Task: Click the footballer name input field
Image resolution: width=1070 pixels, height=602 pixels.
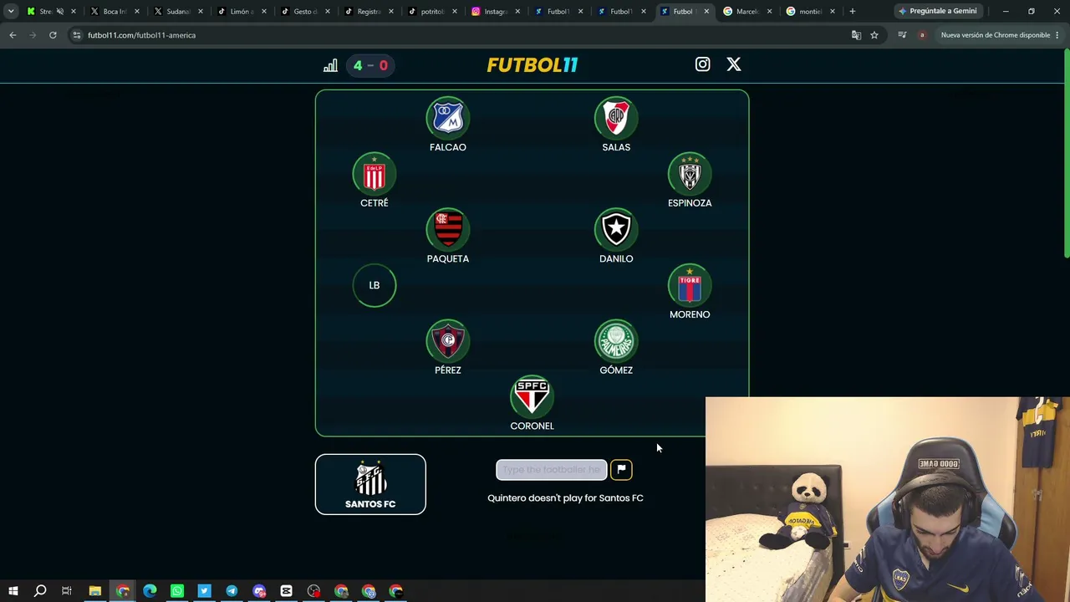Action: coord(552,470)
